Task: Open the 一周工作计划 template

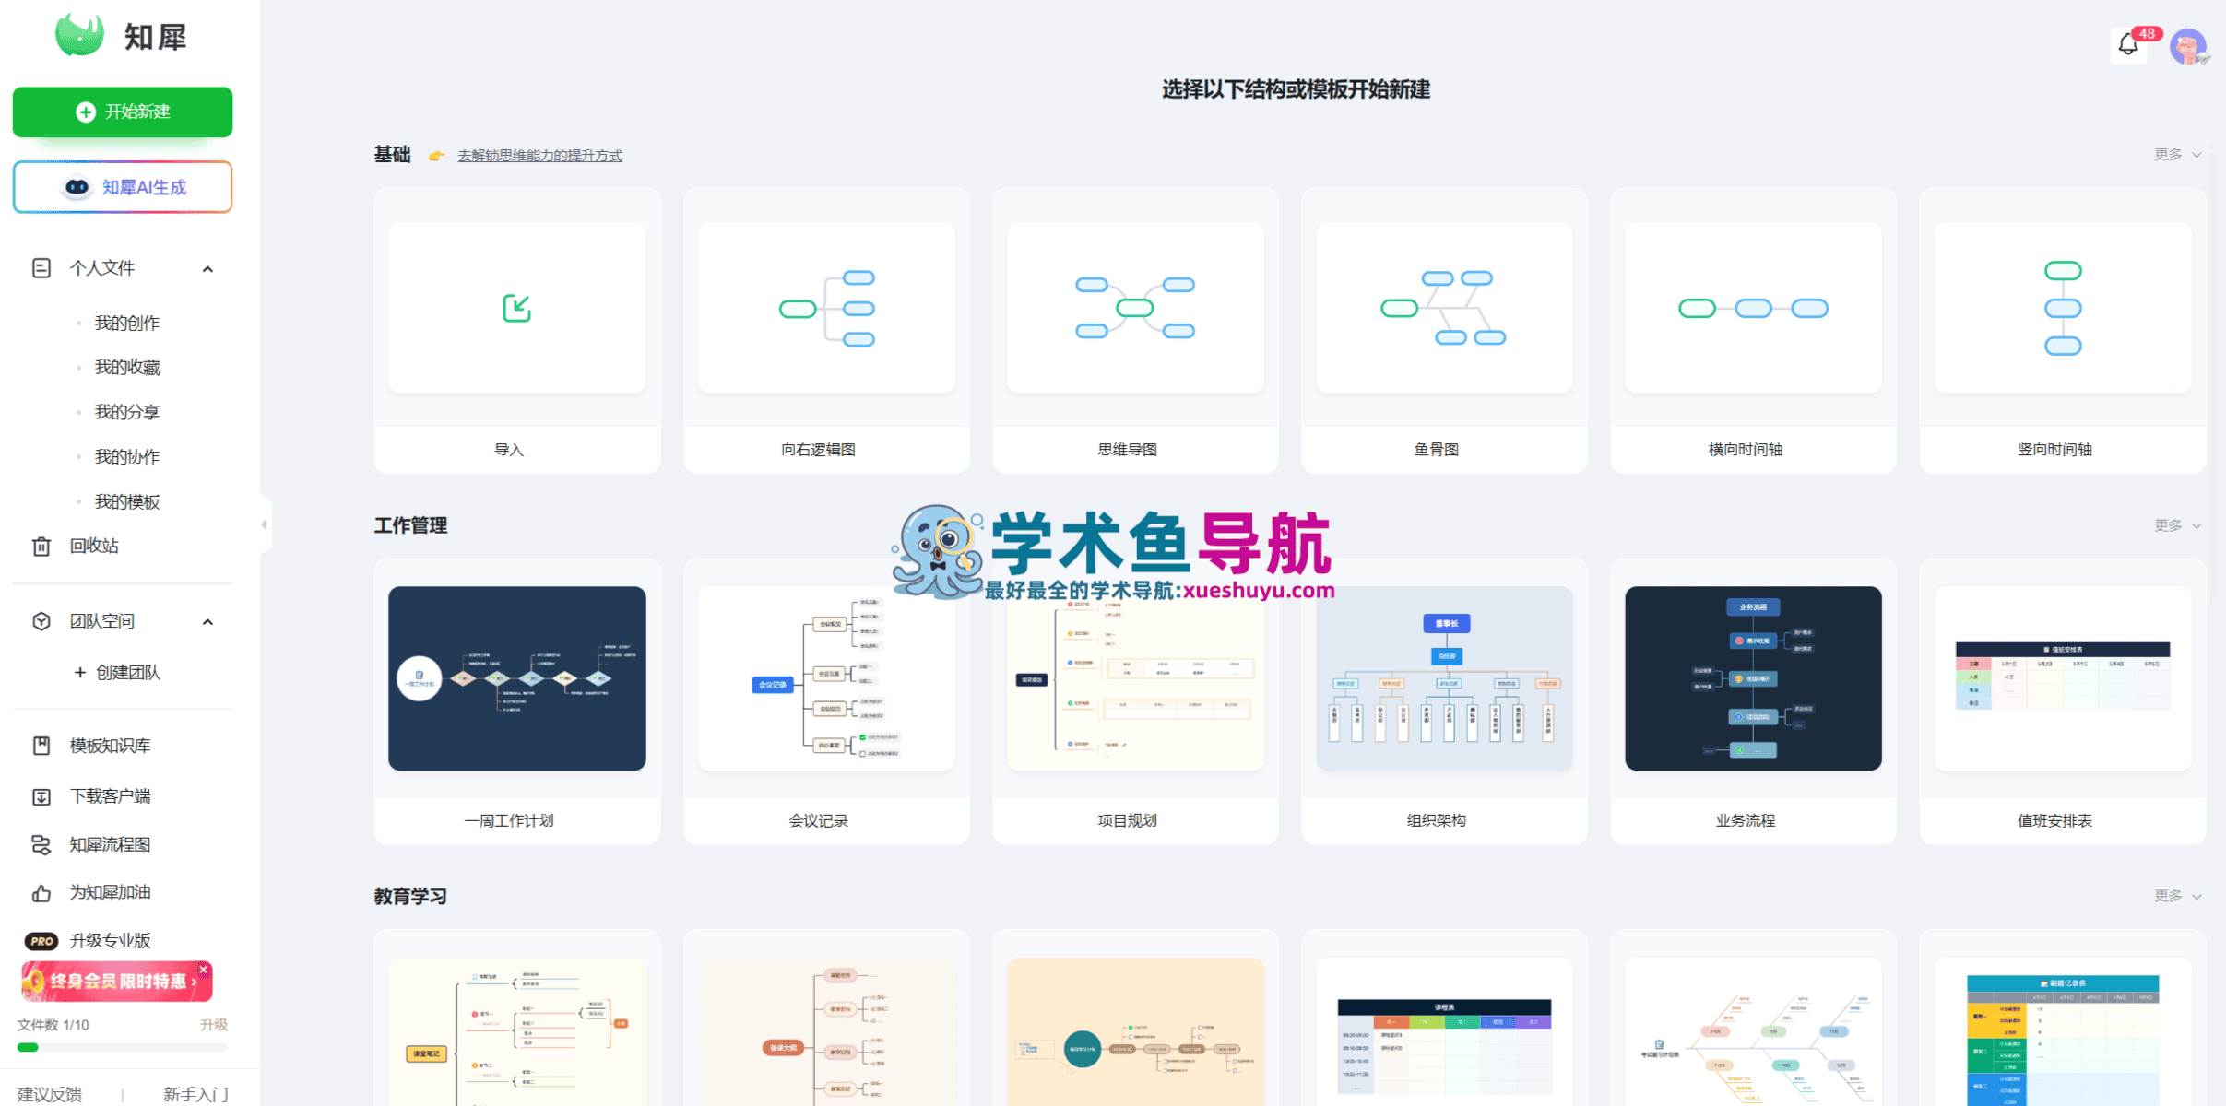Action: [516, 701]
